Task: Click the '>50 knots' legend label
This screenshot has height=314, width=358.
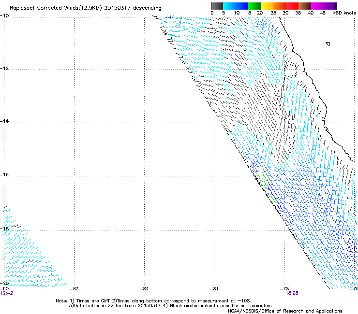Action: pos(344,13)
